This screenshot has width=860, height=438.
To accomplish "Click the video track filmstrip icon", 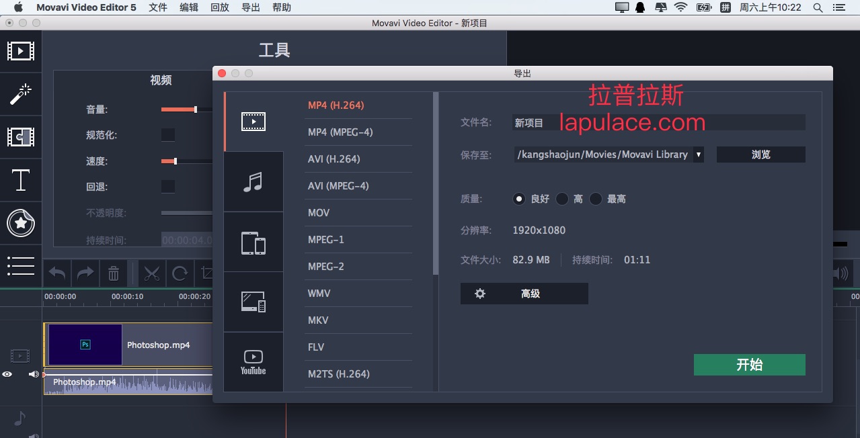I will 20,356.
